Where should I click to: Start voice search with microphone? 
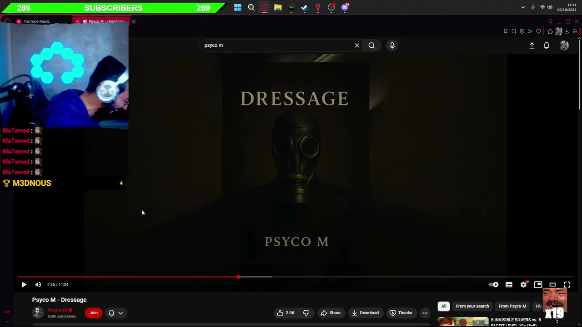pos(392,45)
